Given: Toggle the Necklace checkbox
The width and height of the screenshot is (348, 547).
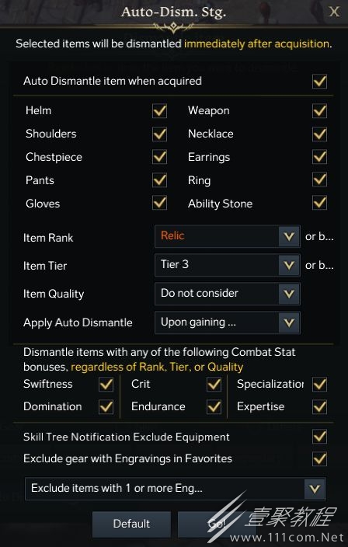Looking at the screenshot, I should [x=319, y=134].
